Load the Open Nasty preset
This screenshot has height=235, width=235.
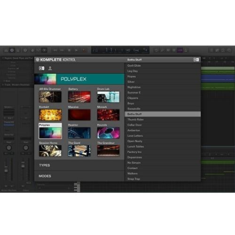(163, 141)
